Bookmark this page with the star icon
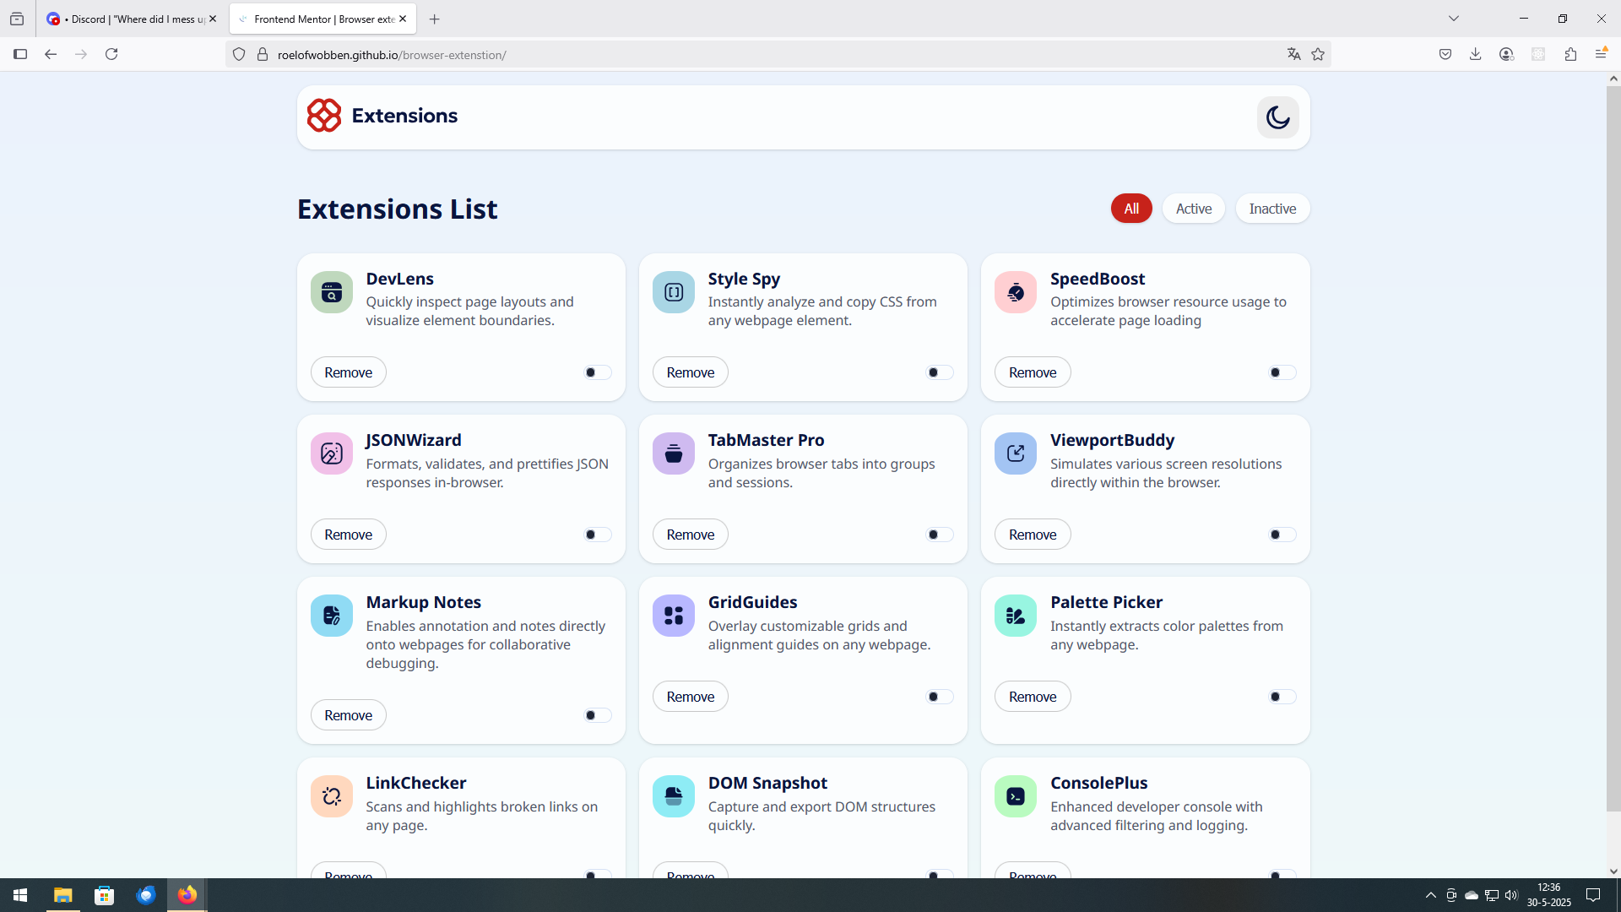The height and width of the screenshot is (912, 1621). click(1318, 54)
